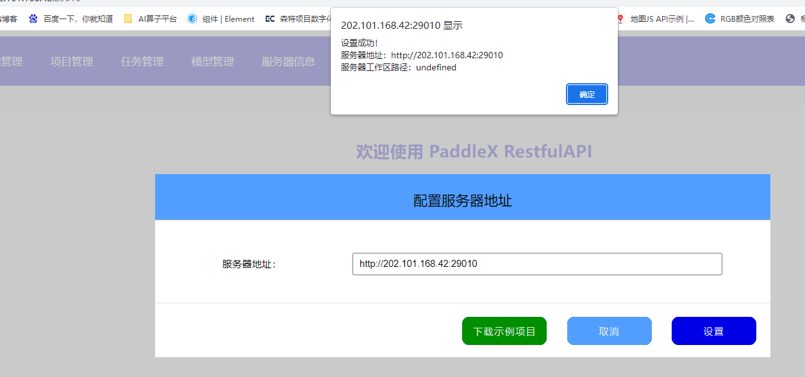Image resolution: width=805 pixels, height=377 pixels.
Task: Click the blue 设置 button
Action: (x=713, y=331)
